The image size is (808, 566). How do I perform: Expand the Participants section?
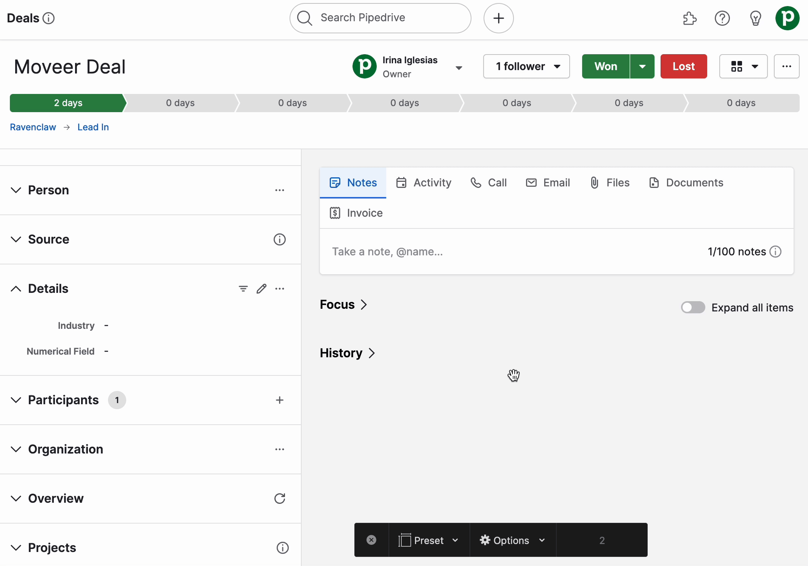coord(16,400)
